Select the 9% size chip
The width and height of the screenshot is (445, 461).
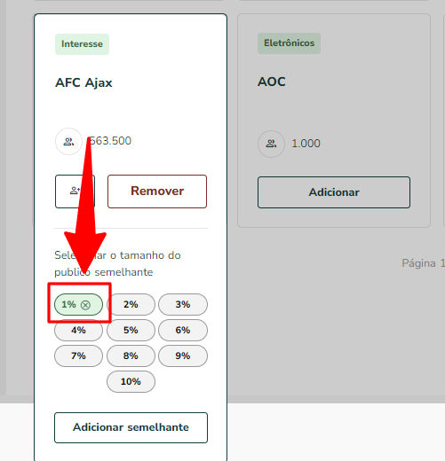point(183,356)
